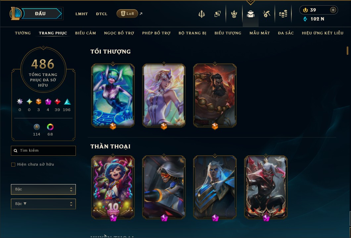The width and height of the screenshot is (351, 238).
Task: Open the laurel challenges icon
Action: point(234,14)
